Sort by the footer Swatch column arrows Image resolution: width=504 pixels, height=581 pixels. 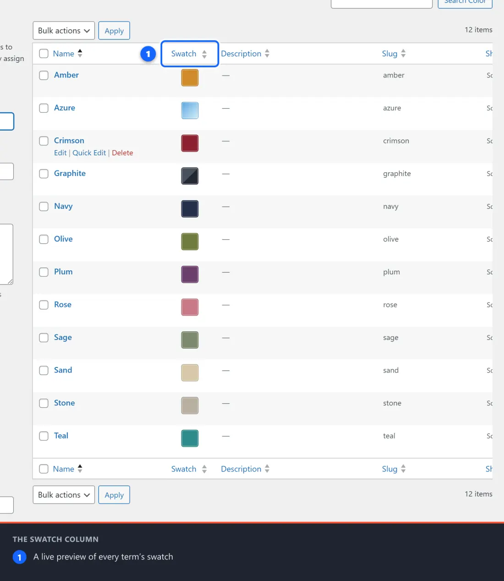click(x=204, y=469)
